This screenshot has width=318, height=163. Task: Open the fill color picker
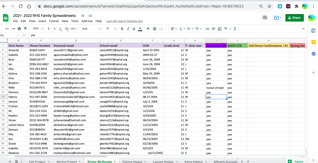(x=148, y=29)
